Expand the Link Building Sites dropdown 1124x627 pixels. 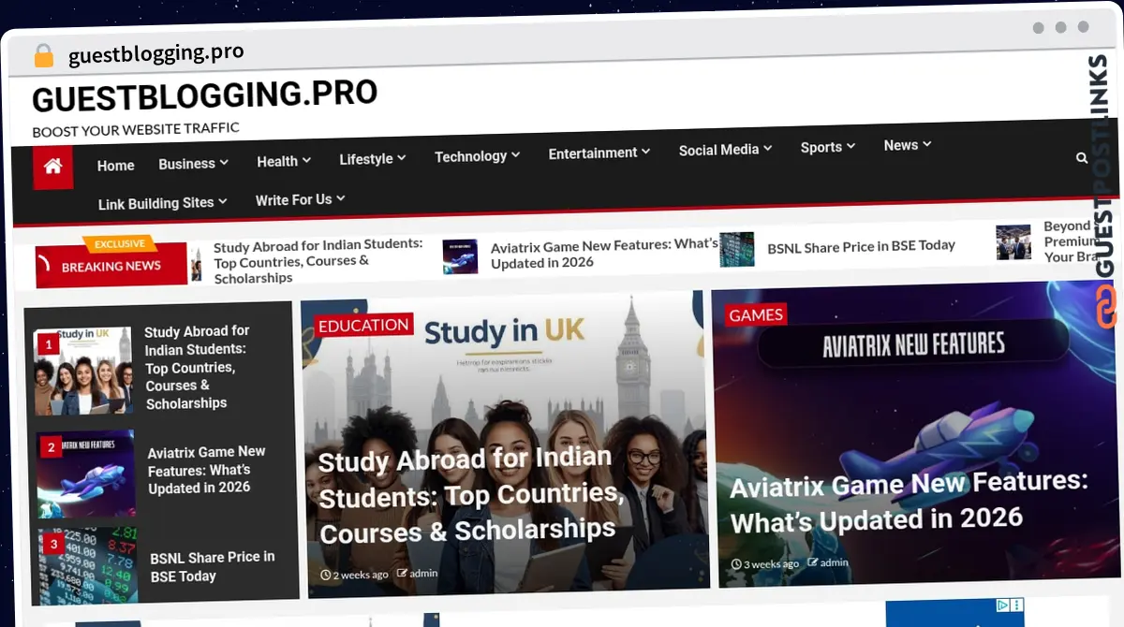(163, 203)
